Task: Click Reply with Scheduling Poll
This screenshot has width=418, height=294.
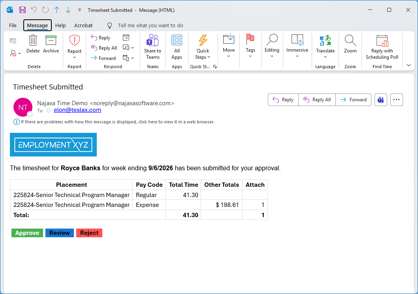Action: (x=382, y=47)
